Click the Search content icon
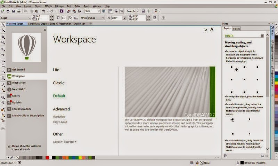This screenshot has width=278, height=166. pyautogui.click(x=62, y=11)
